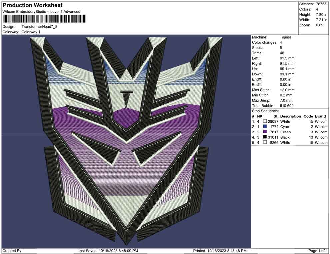This screenshot has height=254, width=330.
Task: Click the Decepticon embroidery design preview
Action: click(x=126, y=141)
